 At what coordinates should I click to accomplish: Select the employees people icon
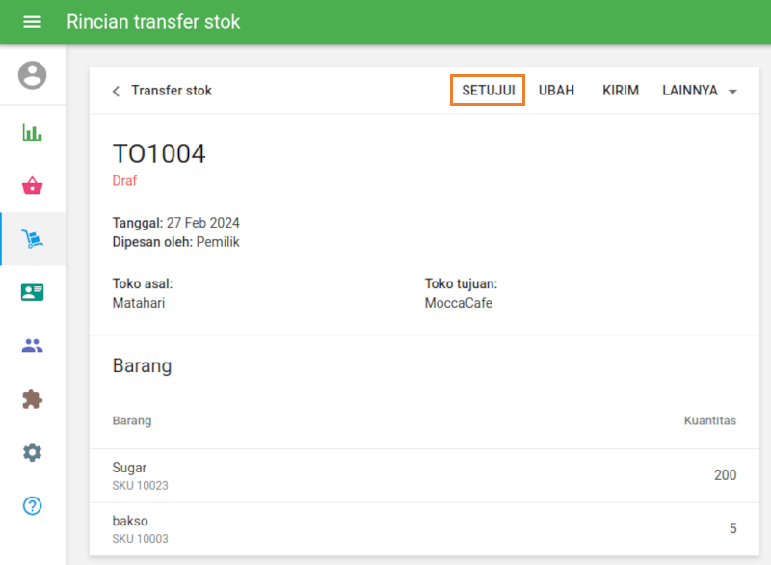click(33, 345)
